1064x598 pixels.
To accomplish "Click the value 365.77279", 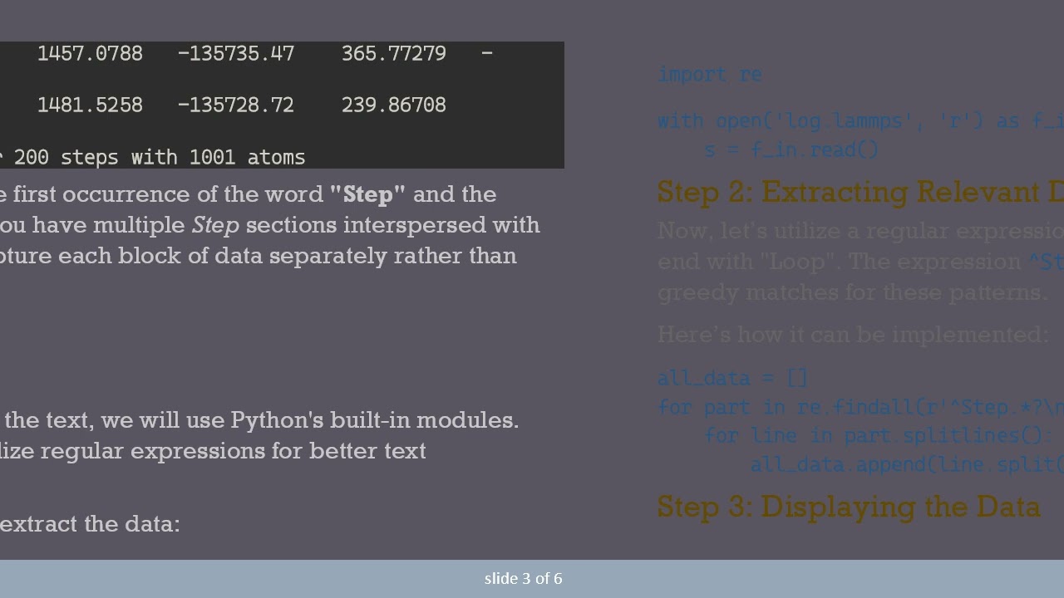I will (x=393, y=53).
